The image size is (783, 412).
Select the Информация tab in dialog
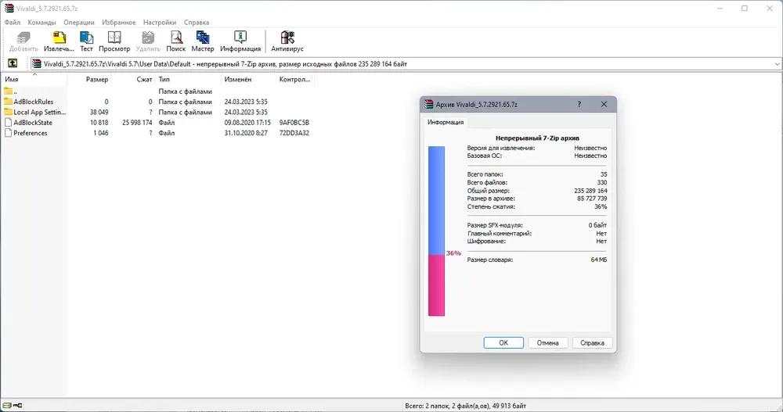(x=446, y=122)
